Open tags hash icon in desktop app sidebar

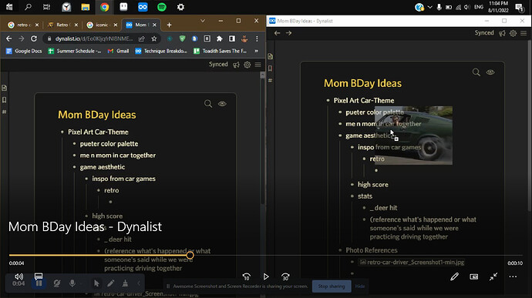tap(270, 80)
